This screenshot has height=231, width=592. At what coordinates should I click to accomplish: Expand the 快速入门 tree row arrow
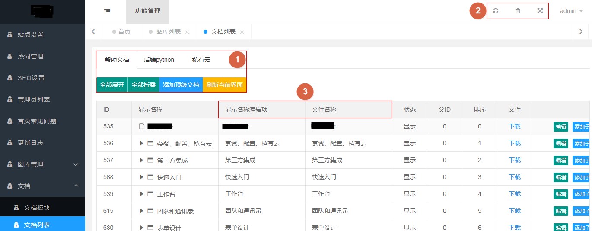click(142, 177)
